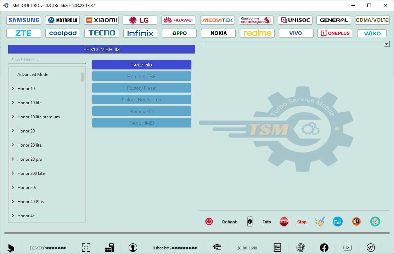
Task: Click the red power off icon
Action: pyautogui.click(x=209, y=221)
